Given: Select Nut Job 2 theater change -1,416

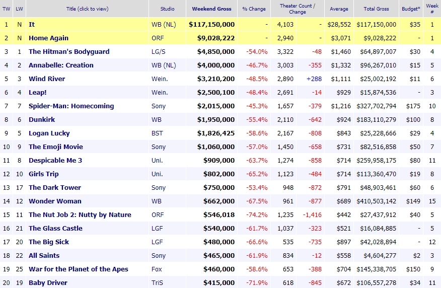Looking at the screenshot, I should click(312, 215).
